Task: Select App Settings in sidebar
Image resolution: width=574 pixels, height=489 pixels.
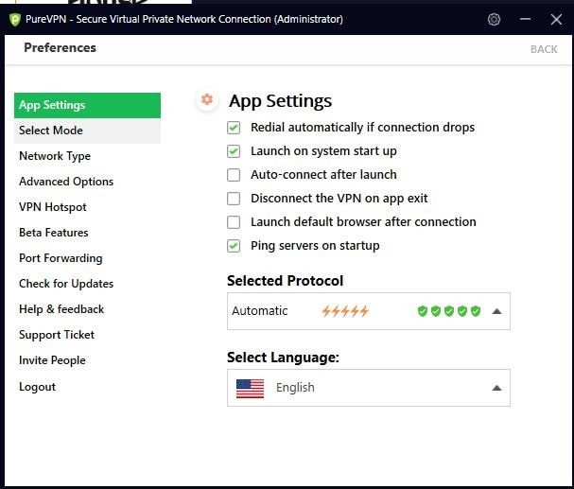Action: 87,105
